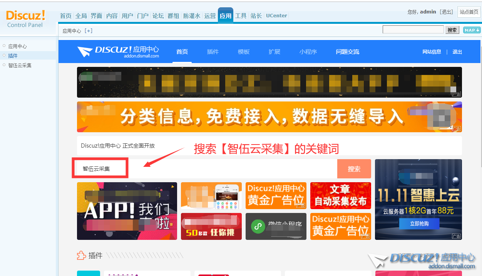Switch to the 插件 tab in app center

click(213, 52)
